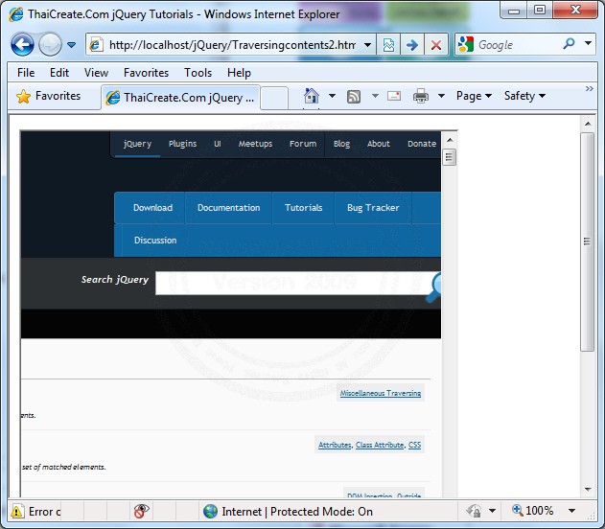Viewport: 605px width, 529px height.
Task: Expand the feeds dropdown arrow
Action: (375, 96)
